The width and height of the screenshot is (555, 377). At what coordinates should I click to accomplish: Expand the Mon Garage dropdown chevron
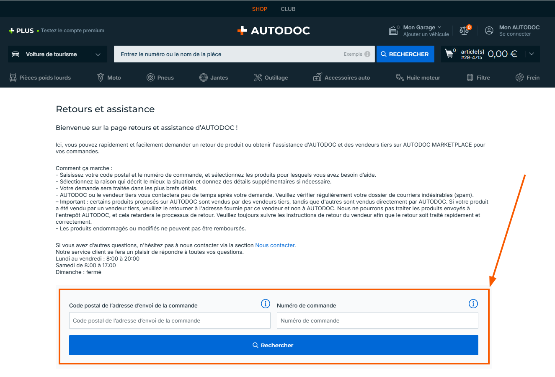pos(439,27)
